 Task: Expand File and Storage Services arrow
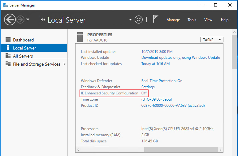[x=65, y=64]
